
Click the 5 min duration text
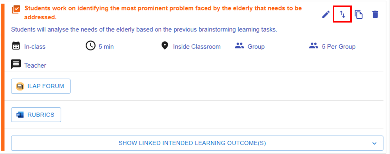coord(106,47)
